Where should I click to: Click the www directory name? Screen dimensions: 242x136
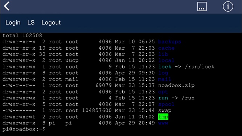[x=163, y=123]
